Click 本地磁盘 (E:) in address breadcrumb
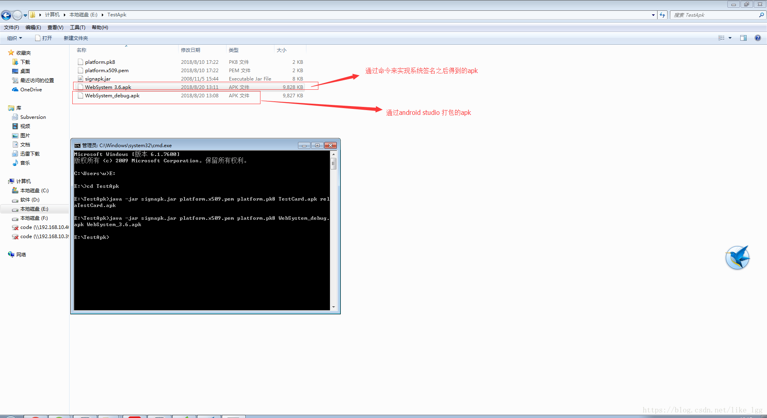 (83, 15)
